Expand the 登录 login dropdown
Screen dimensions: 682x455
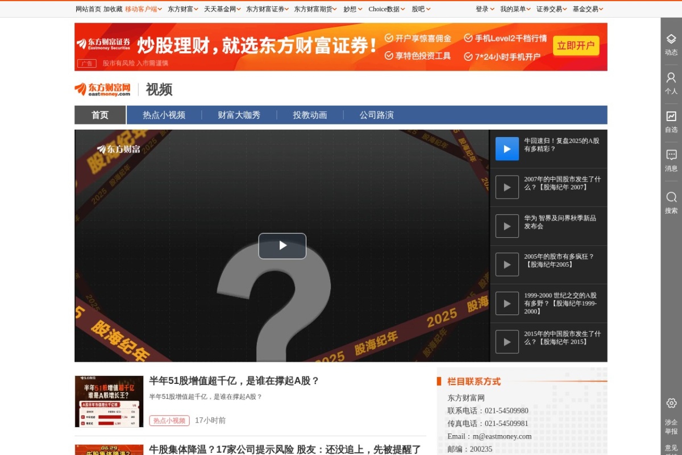(485, 9)
